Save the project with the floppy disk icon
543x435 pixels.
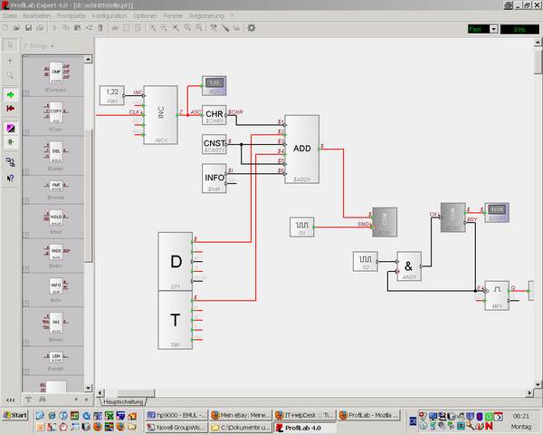click(29, 28)
